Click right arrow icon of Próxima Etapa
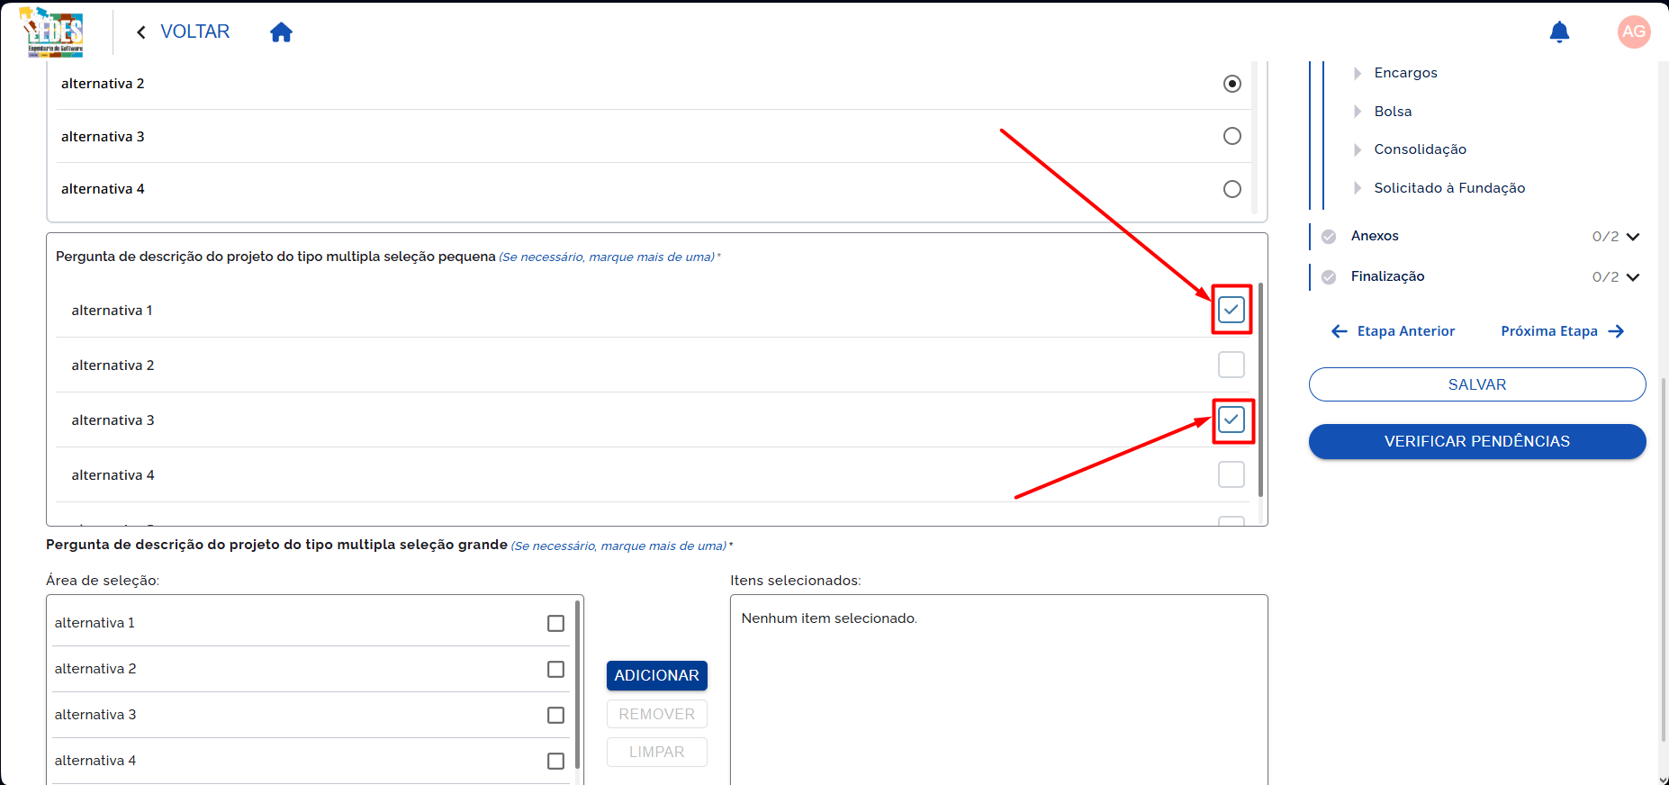This screenshot has height=785, width=1669. (1617, 331)
